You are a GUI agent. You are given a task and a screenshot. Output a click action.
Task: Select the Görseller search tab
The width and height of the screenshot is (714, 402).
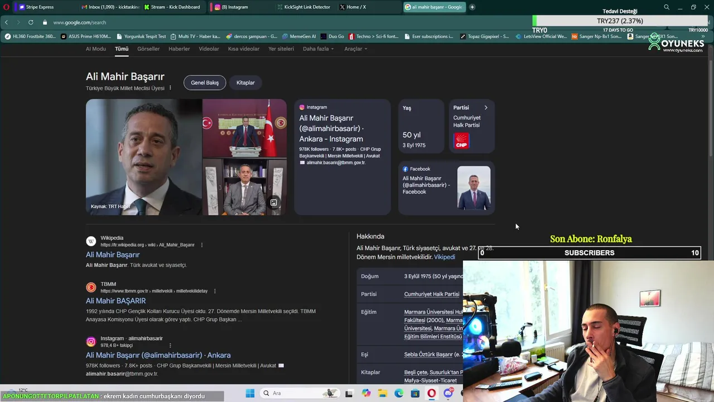(148, 49)
